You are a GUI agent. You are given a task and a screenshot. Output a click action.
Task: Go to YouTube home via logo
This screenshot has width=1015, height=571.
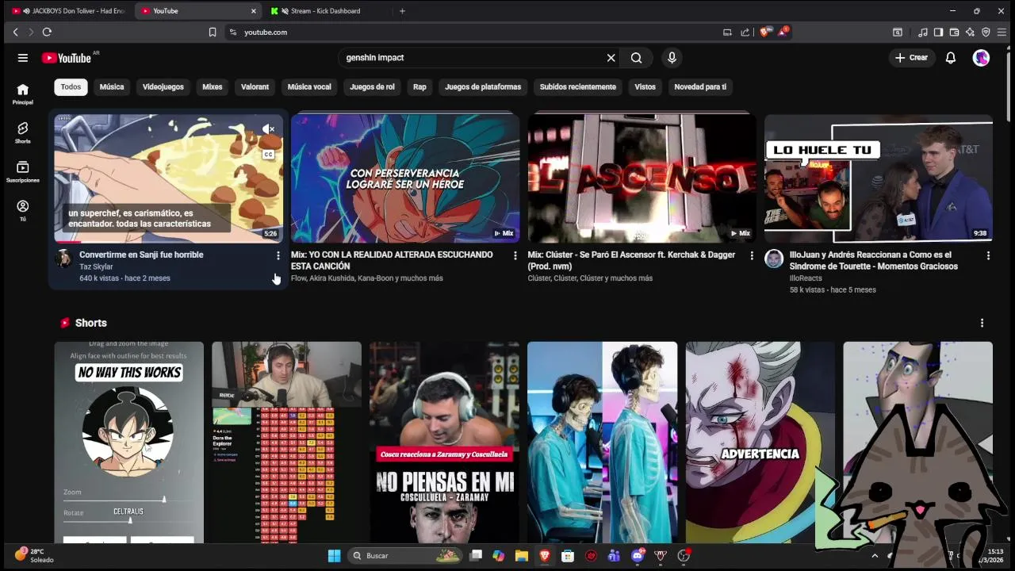tap(67, 58)
